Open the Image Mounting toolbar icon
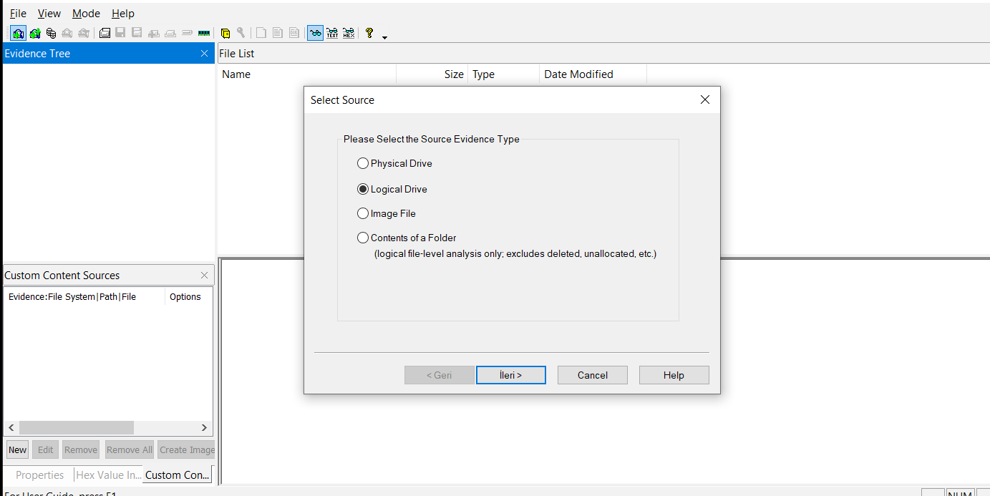 [x=51, y=33]
